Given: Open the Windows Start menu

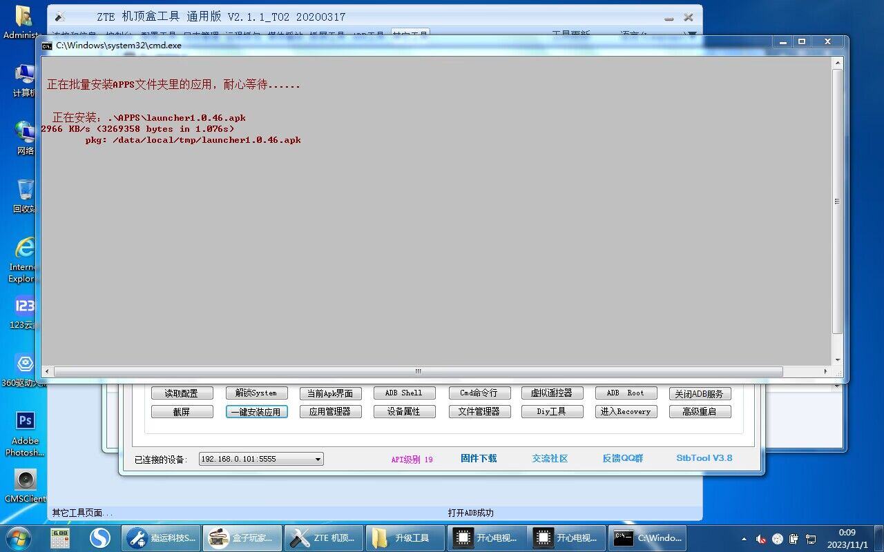Looking at the screenshot, I should tap(17, 538).
